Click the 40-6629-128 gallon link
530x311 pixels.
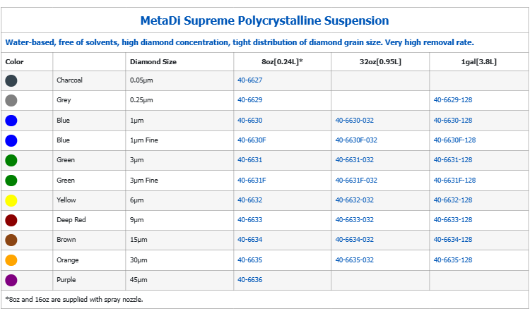(x=453, y=100)
